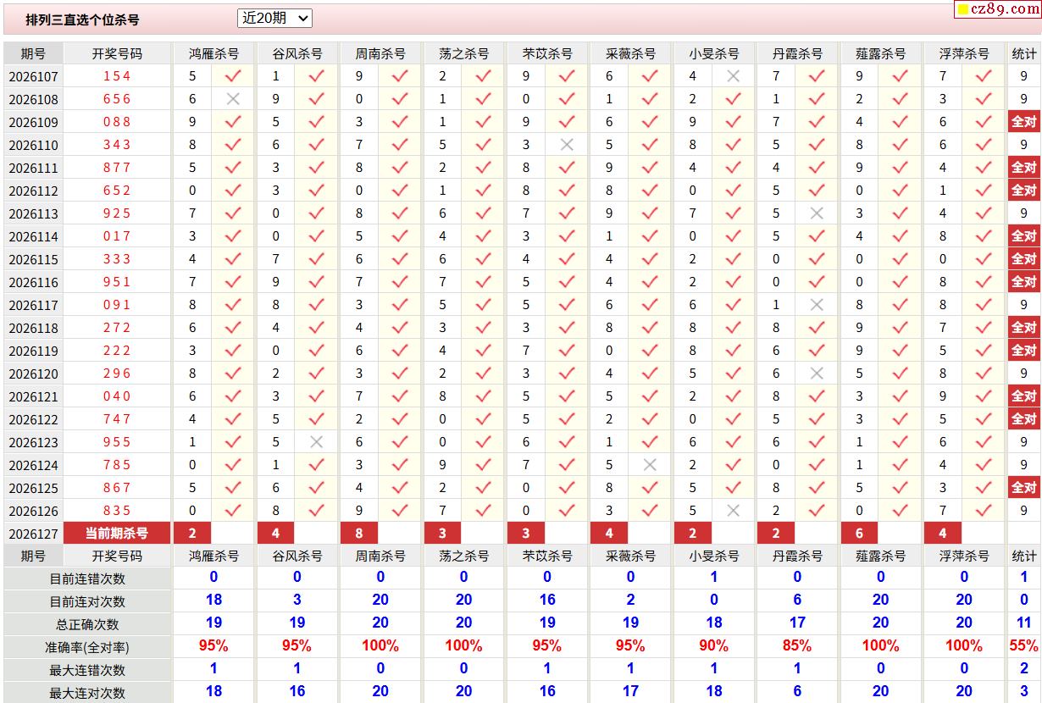The width and height of the screenshot is (1042, 703).
Task: Click the red 6 prediction under 蕸露杀号
Action: pos(860,533)
